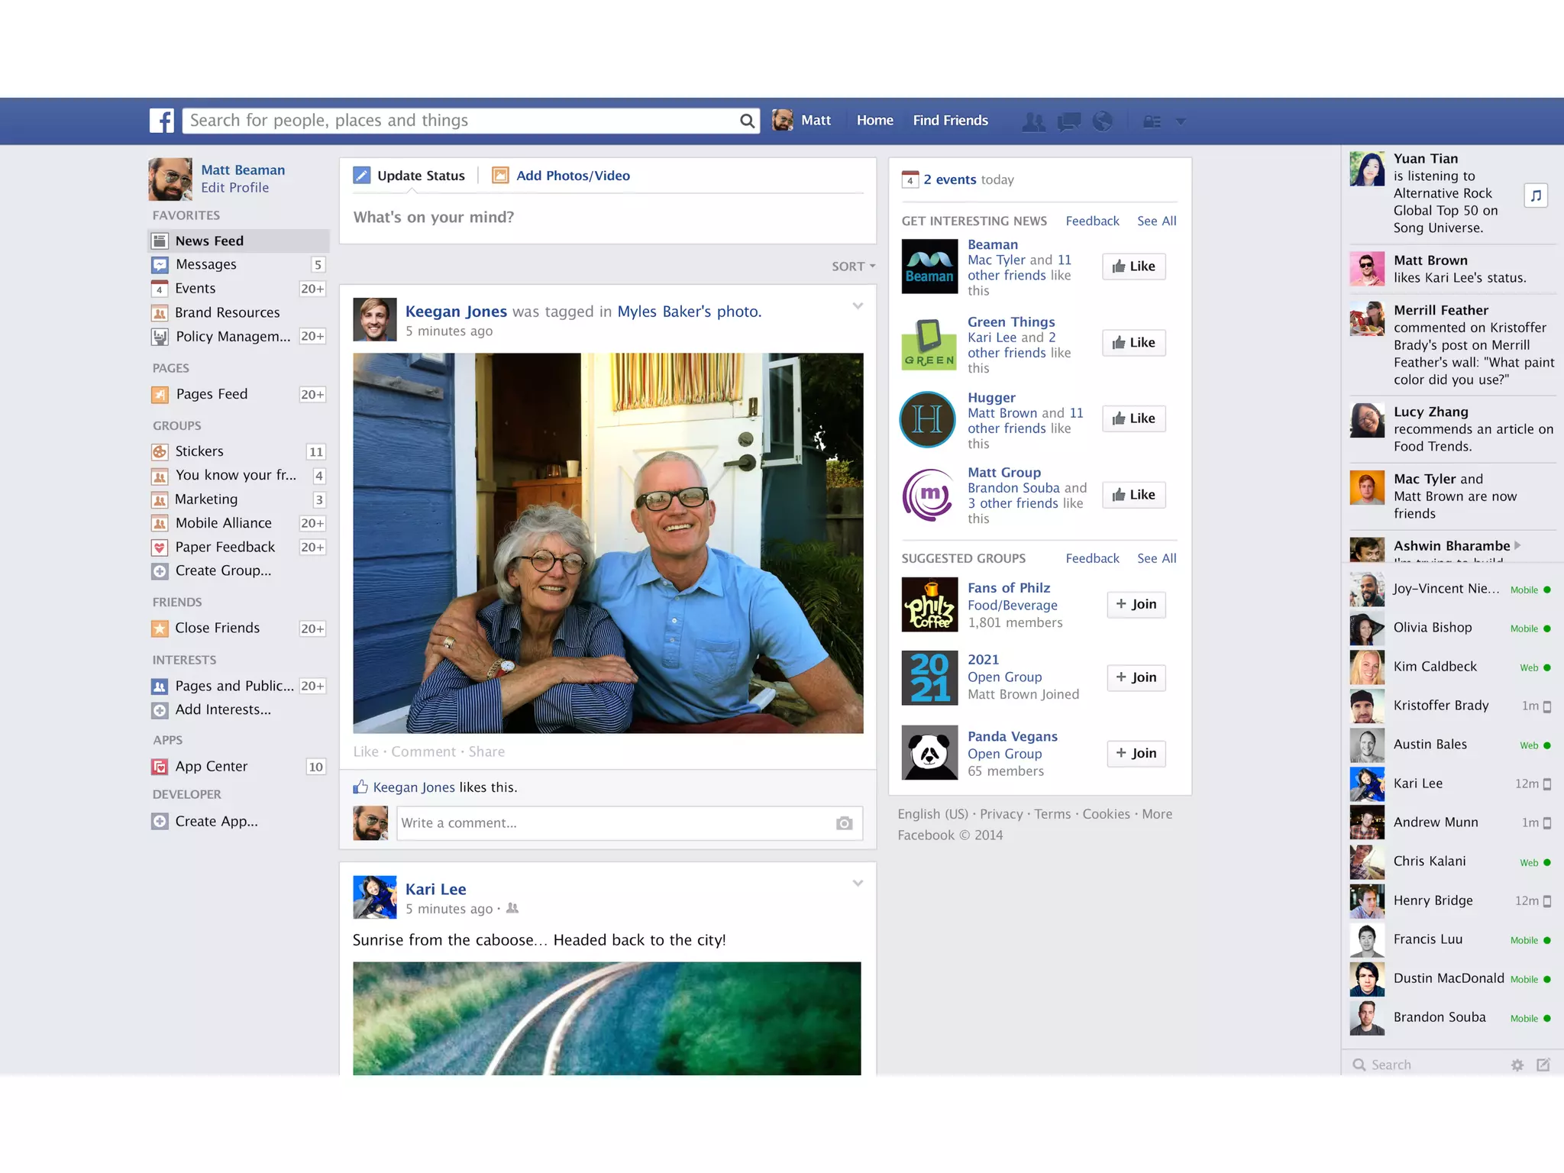Open the tagged photo of Keegan Jones
Screen dimensions: 1564x1173
[608, 543]
